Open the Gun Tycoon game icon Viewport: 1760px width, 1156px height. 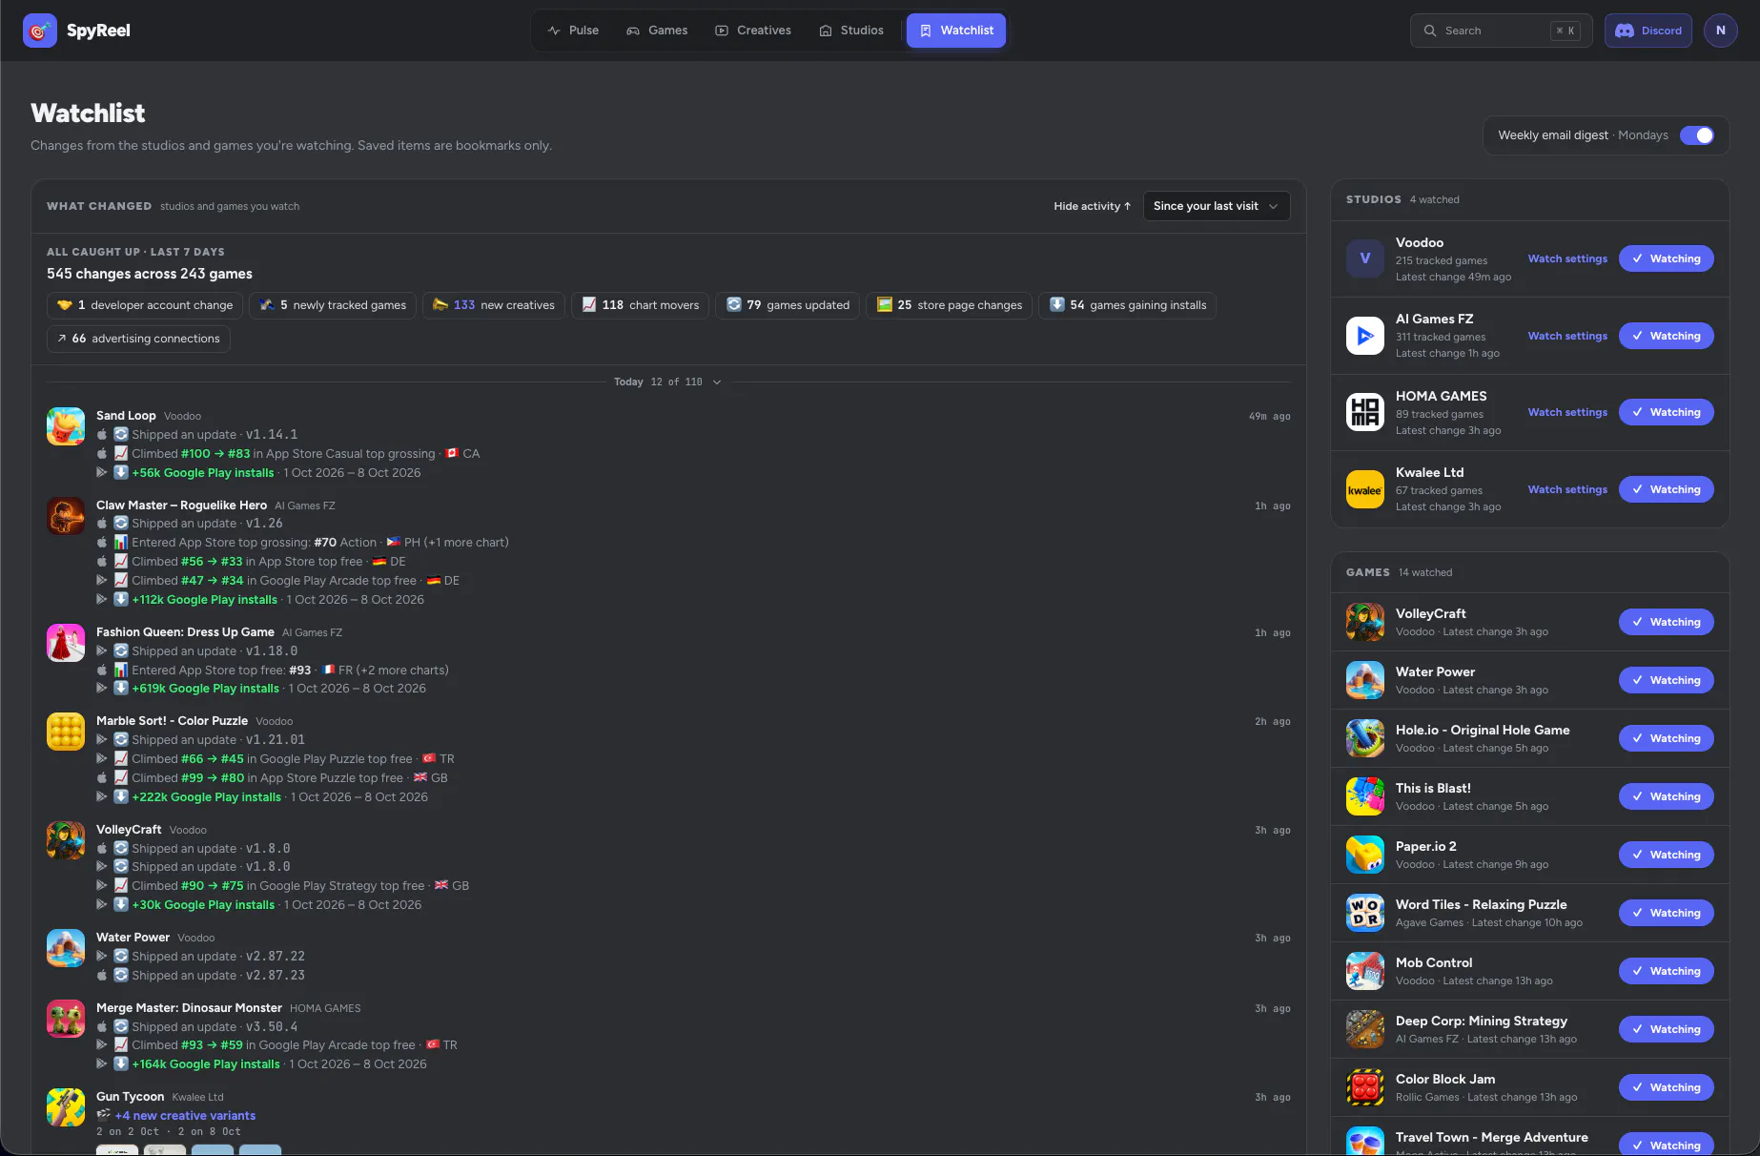pyautogui.click(x=66, y=1106)
